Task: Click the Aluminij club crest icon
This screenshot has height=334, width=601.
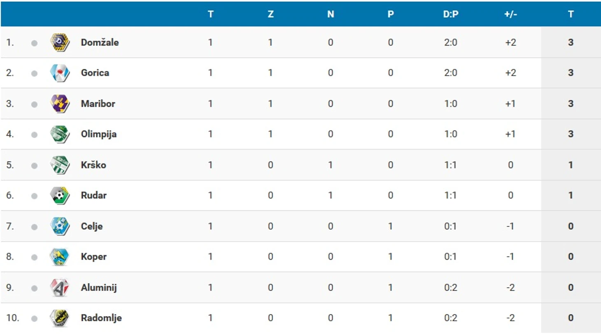Action: [60, 288]
